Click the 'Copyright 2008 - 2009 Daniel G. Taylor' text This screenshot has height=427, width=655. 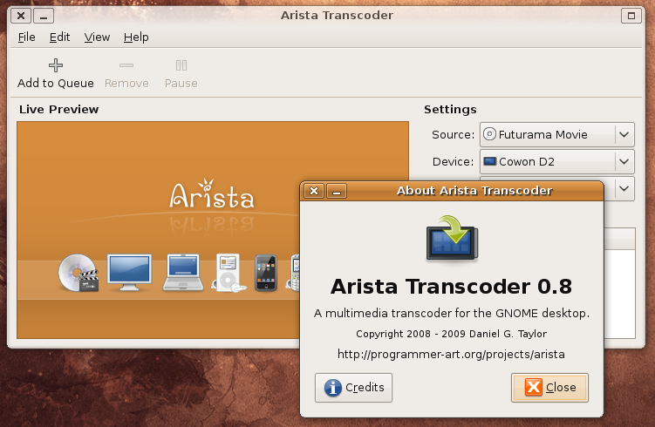(451, 334)
